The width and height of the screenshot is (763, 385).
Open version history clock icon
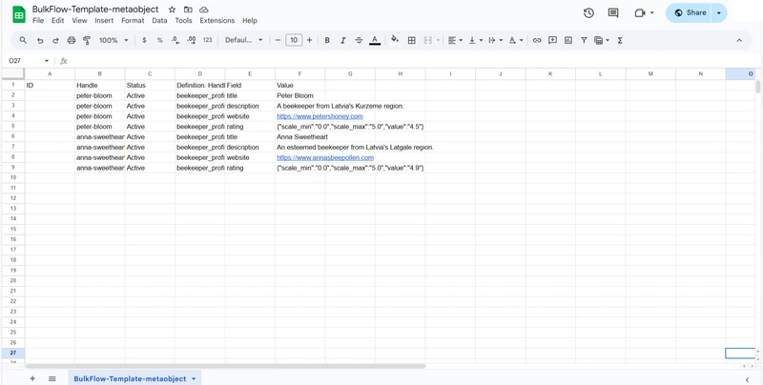coord(588,13)
